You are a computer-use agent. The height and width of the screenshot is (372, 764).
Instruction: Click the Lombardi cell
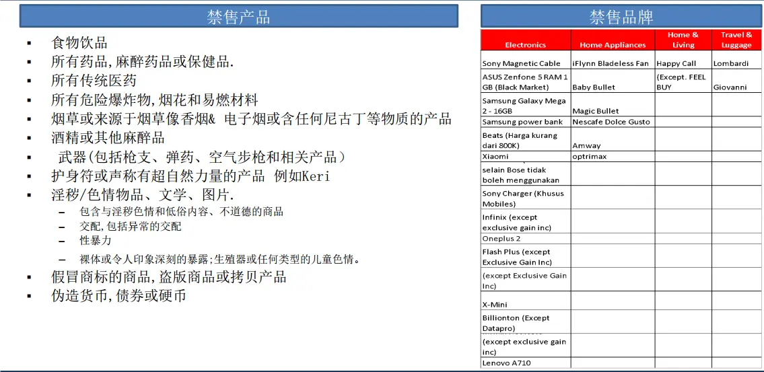(731, 63)
